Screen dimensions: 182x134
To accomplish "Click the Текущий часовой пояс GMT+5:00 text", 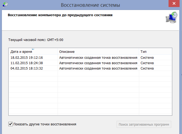I will click(36, 40).
